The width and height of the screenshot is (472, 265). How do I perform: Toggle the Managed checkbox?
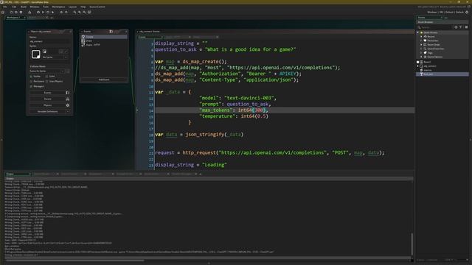pyautogui.click(x=31, y=86)
